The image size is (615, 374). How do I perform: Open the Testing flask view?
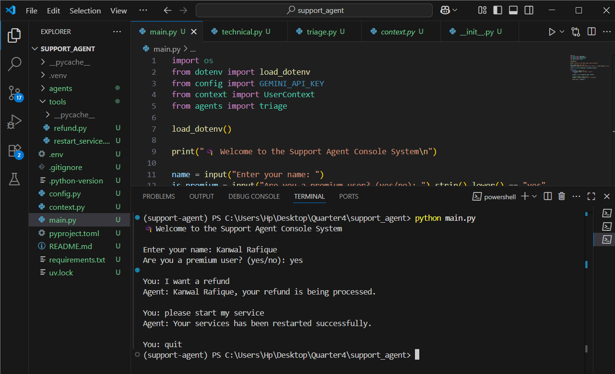pos(14,179)
